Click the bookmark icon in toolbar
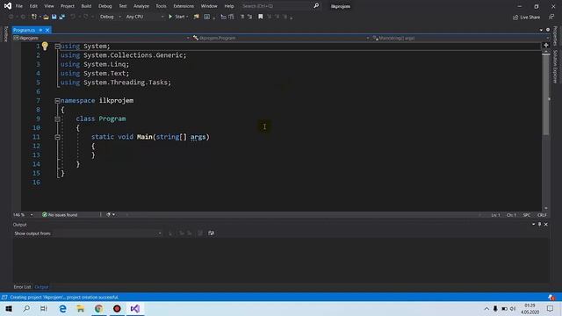The height and width of the screenshot is (316, 562). click(x=261, y=17)
